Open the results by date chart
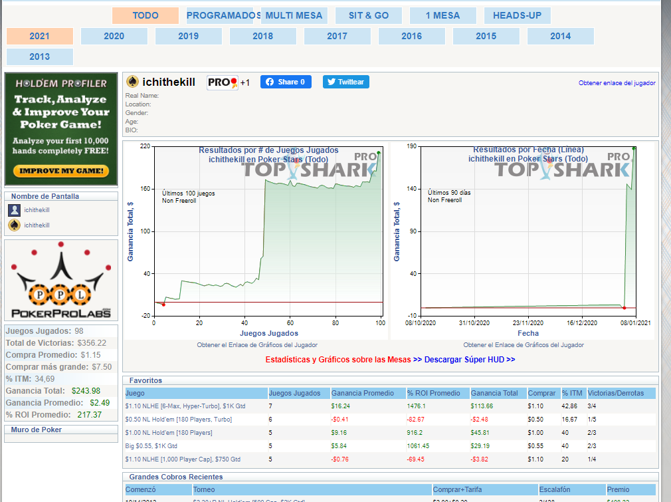This screenshot has height=502, width=671. click(x=522, y=241)
